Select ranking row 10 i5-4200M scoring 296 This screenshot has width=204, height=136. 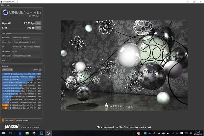click(x=22, y=99)
